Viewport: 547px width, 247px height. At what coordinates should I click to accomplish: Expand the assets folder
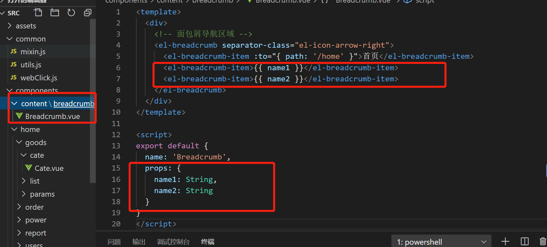[9, 26]
